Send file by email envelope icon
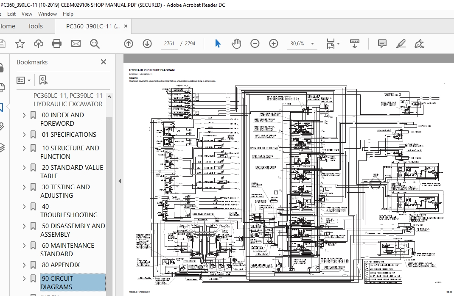Viewport: 454px width, 296px height. click(76, 44)
